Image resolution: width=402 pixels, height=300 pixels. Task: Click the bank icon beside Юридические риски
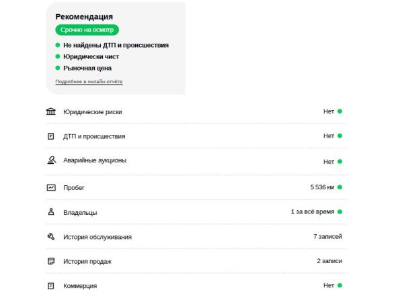51,111
